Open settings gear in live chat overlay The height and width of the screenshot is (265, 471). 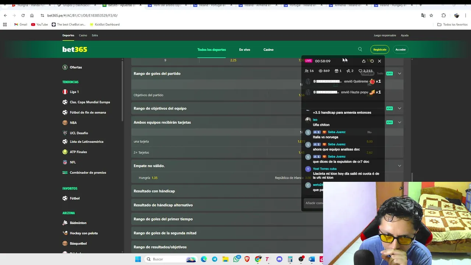tap(372, 61)
